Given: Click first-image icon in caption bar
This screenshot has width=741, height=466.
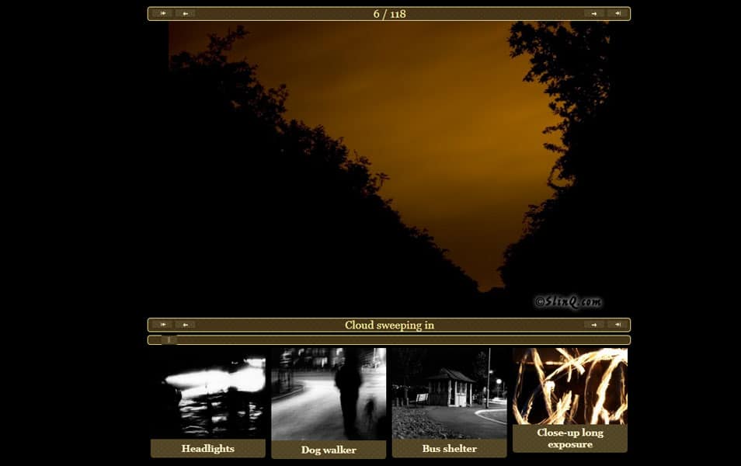Looking at the screenshot, I should tap(162, 325).
